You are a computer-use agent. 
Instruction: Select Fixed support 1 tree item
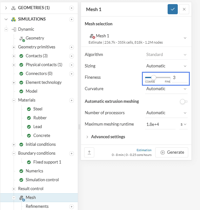(47, 162)
